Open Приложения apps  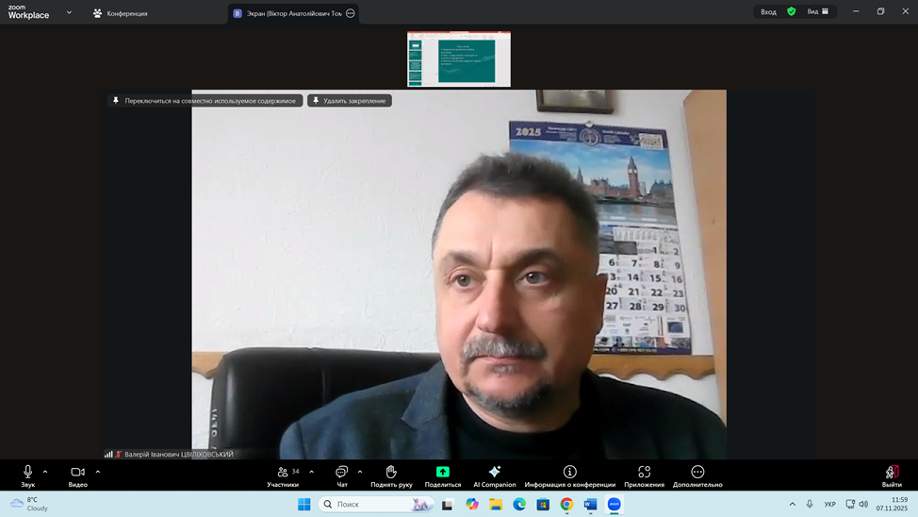(644, 476)
